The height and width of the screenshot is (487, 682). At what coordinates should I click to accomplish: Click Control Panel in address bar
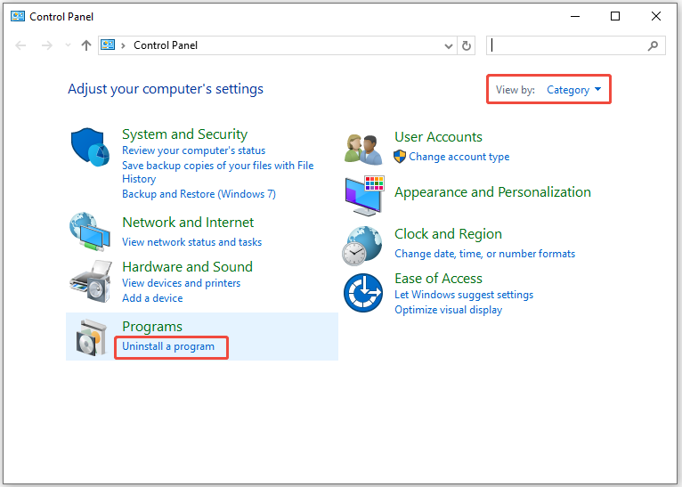tap(166, 45)
